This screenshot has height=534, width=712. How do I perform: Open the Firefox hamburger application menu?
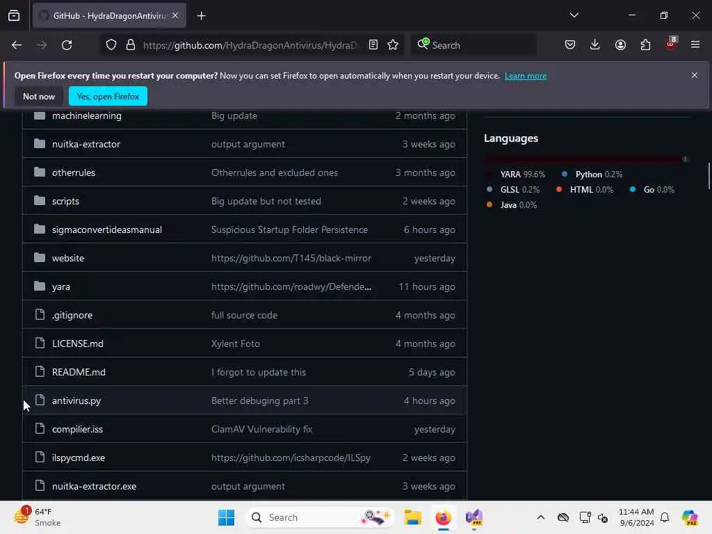coord(695,44)
